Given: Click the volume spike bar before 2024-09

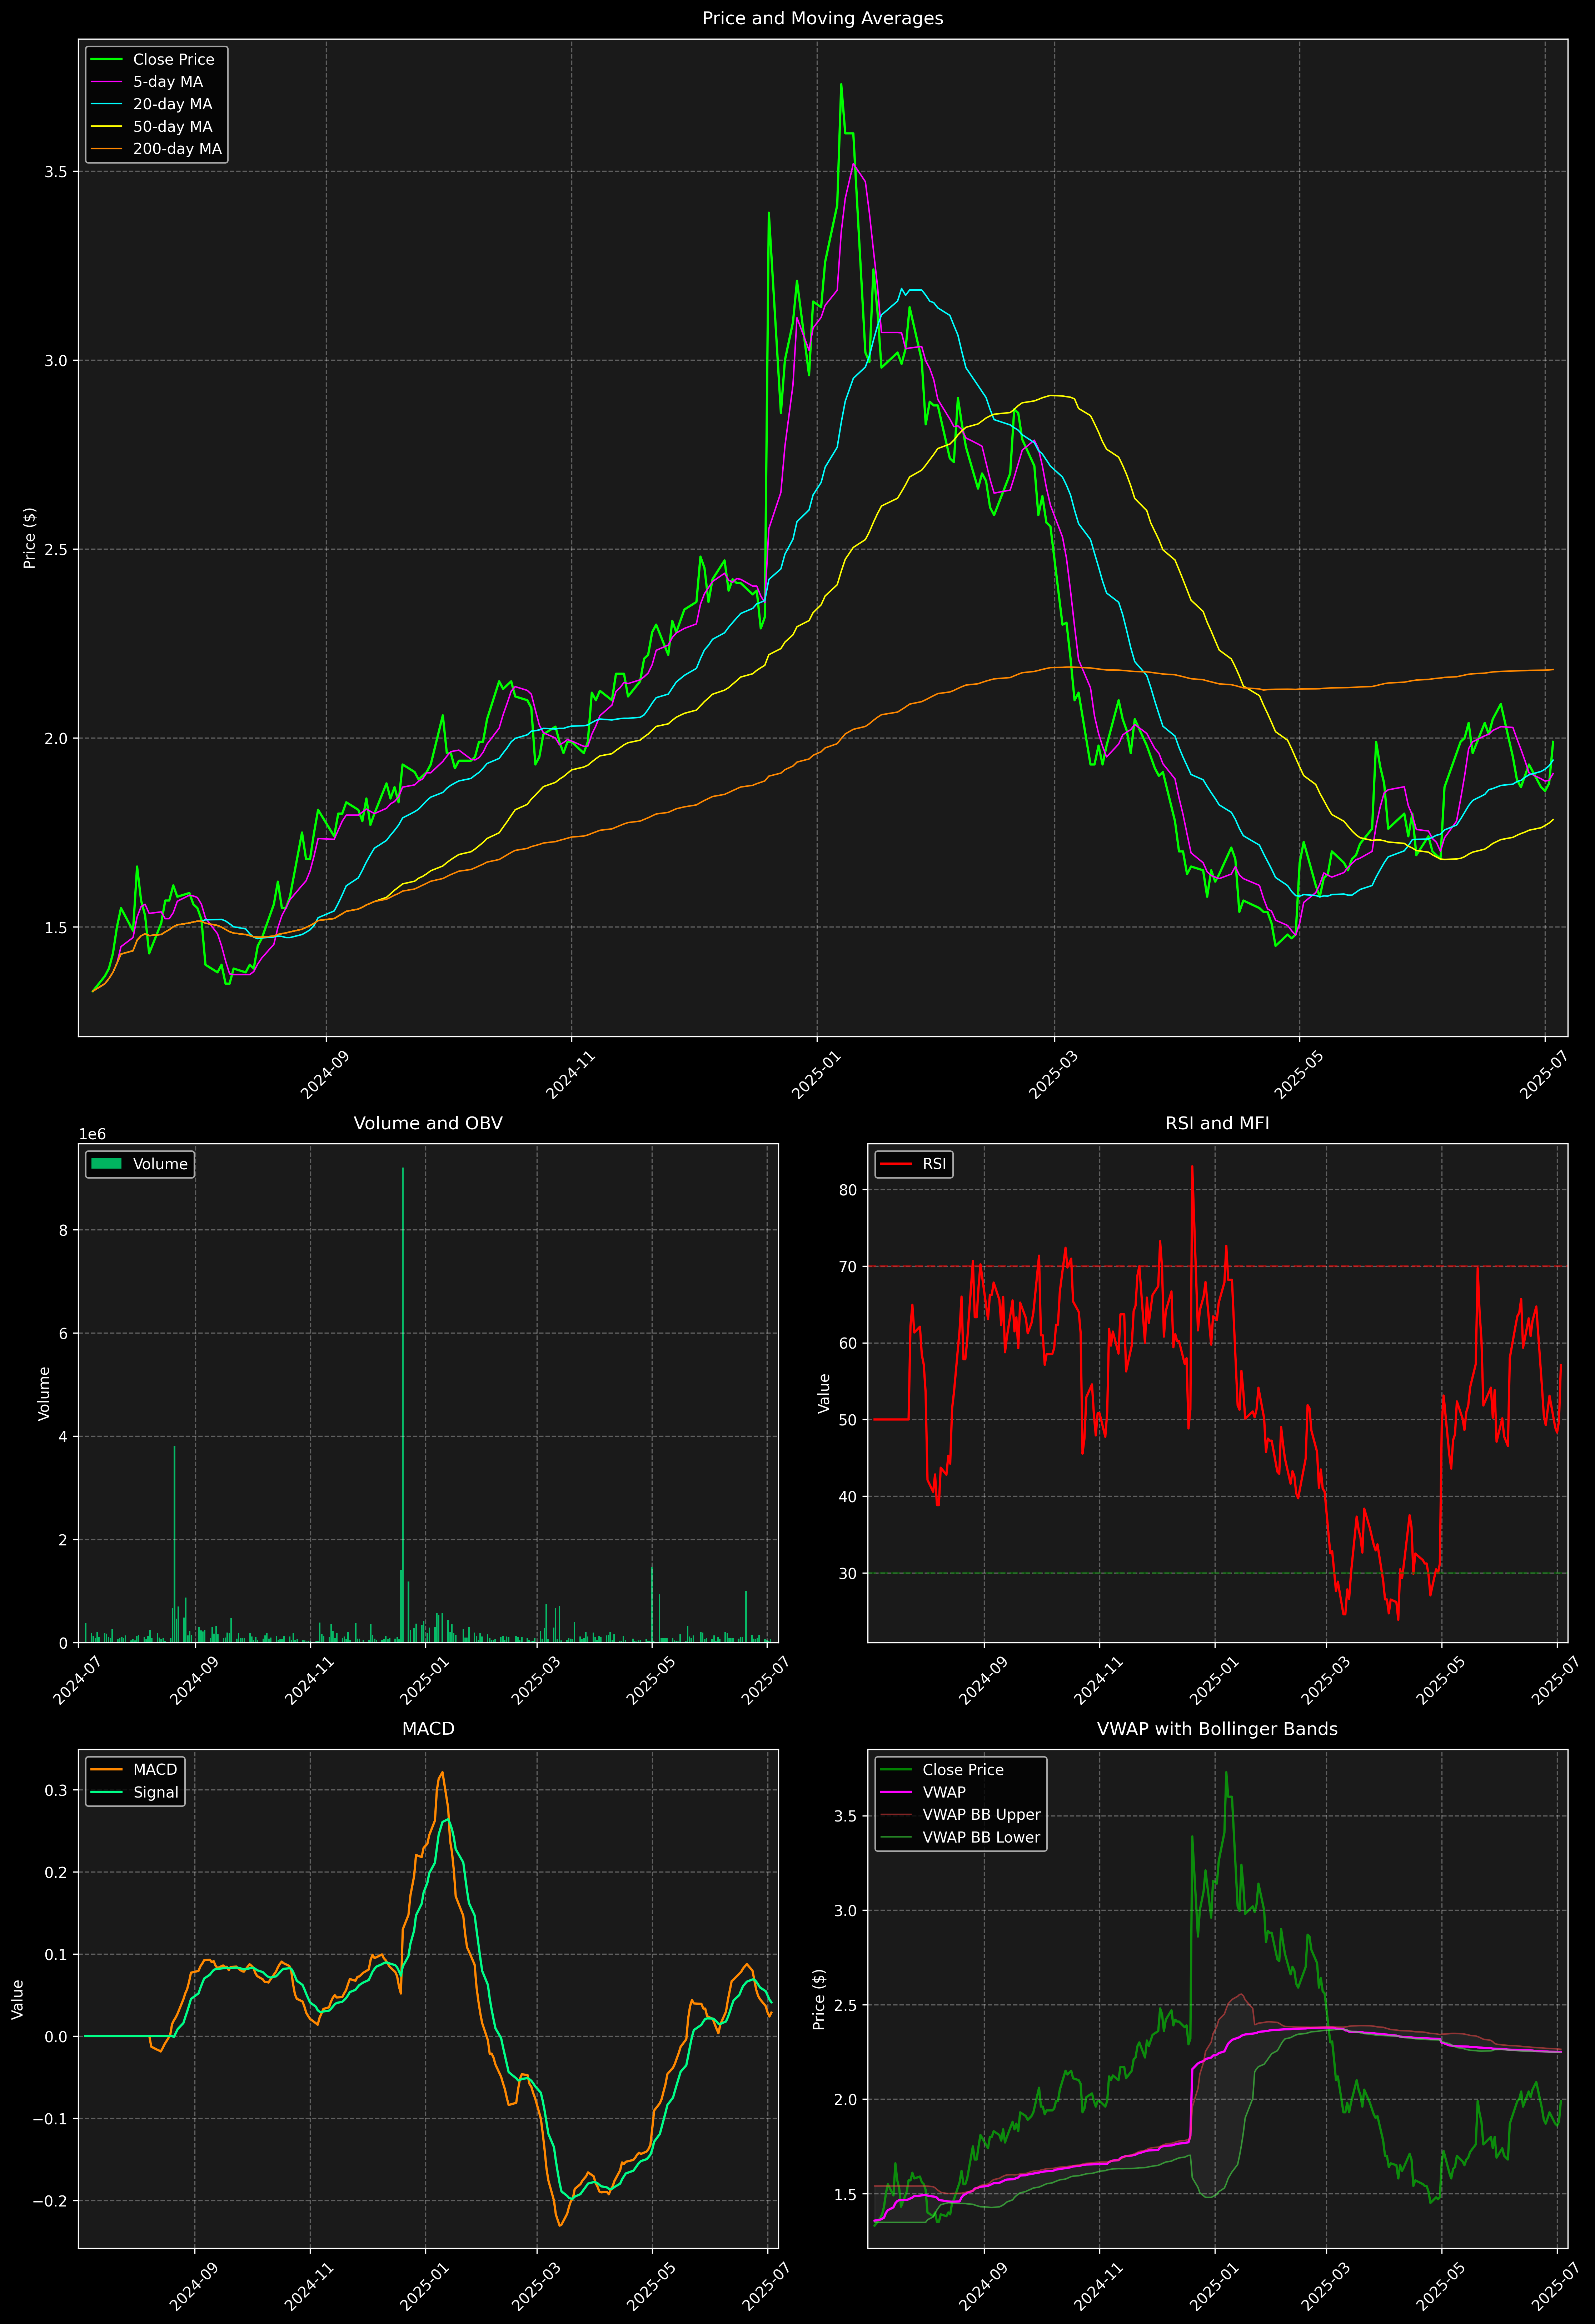Looking at the screenshot, I should coord(174,1544).
